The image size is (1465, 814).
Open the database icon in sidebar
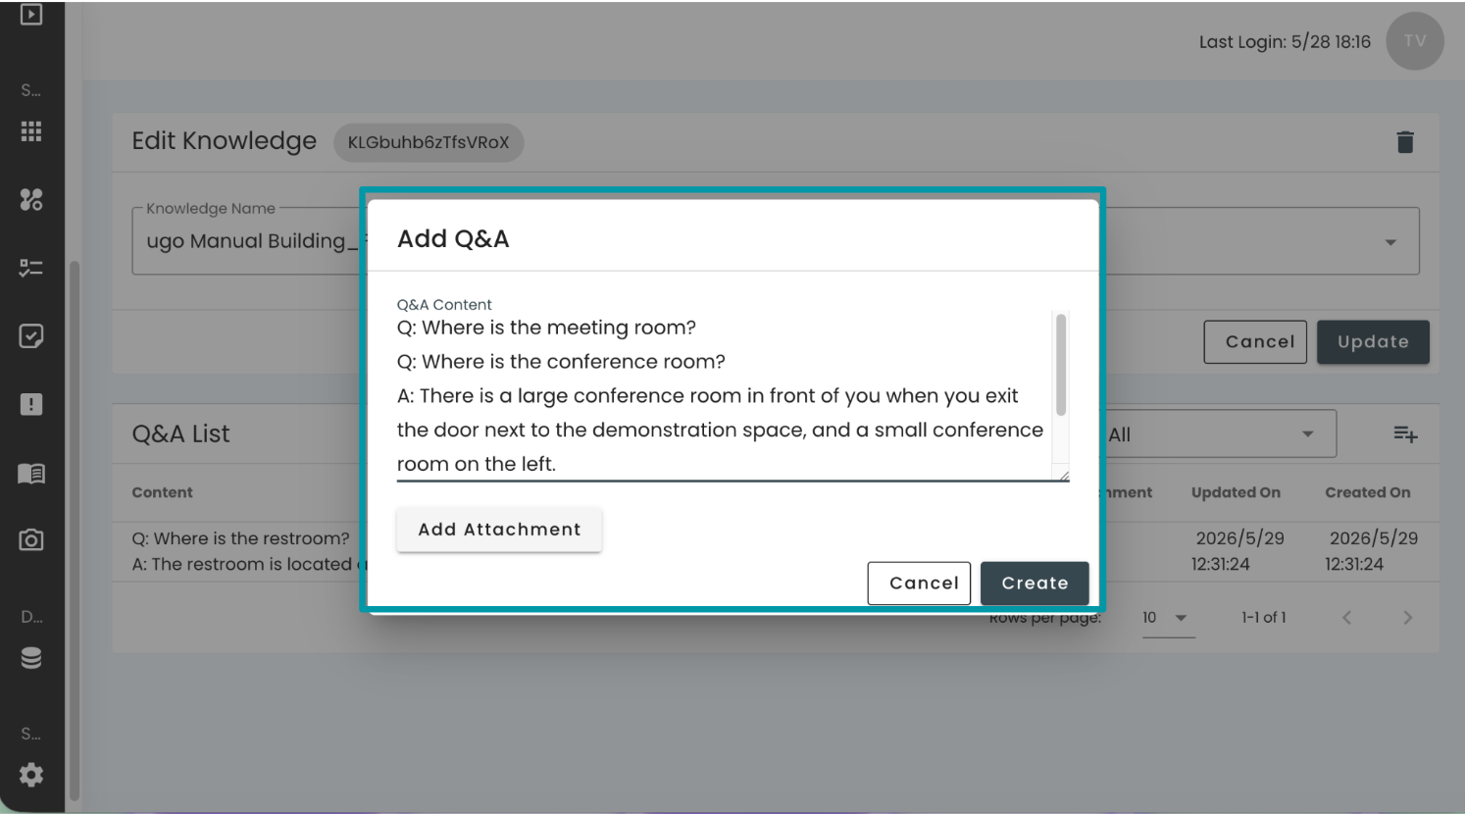[31, 658]
